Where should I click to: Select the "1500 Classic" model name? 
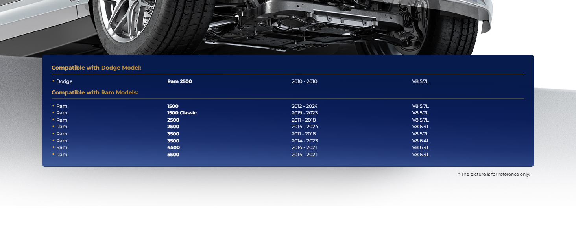(182, 113)
